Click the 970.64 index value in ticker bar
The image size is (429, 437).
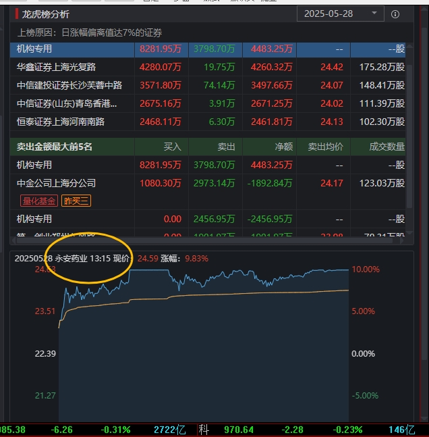[x=239, y=430]
